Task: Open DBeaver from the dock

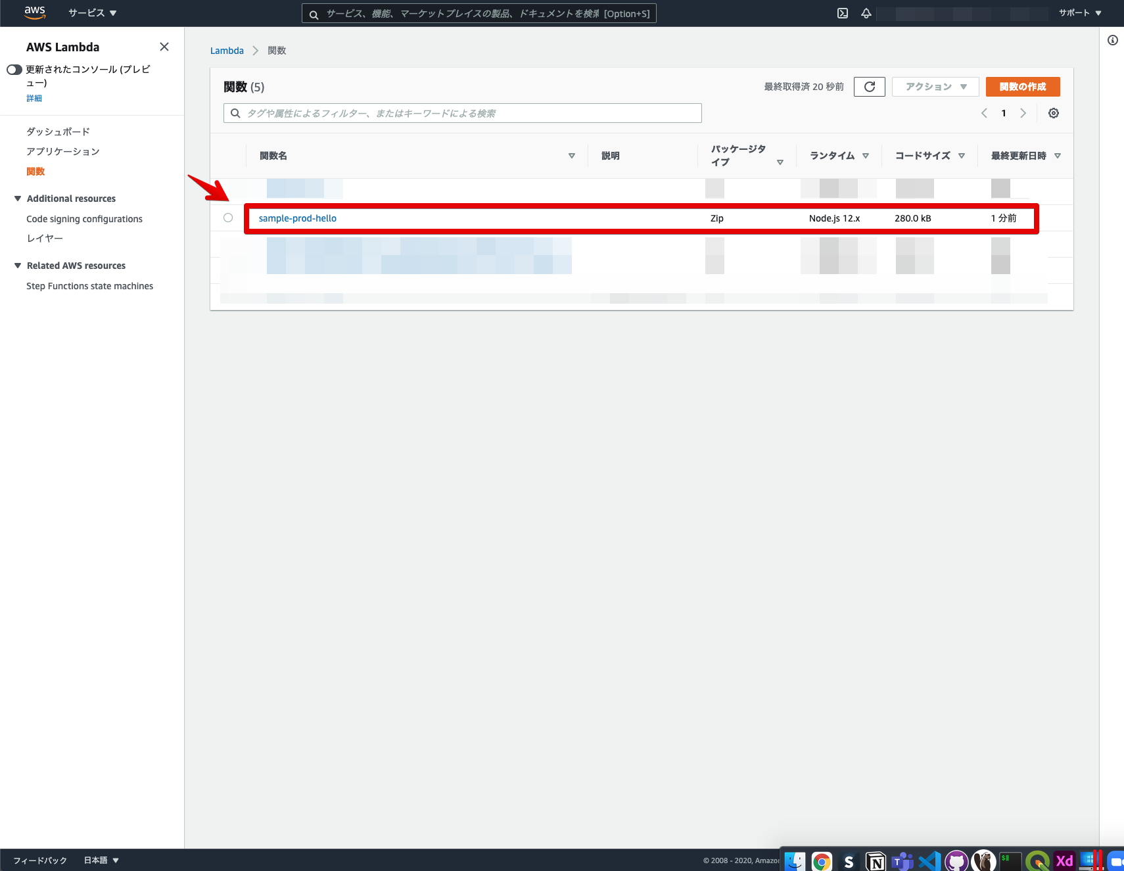Action: point(983,861)
